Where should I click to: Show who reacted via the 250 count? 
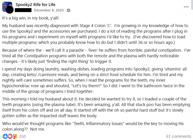click(22, 136)
